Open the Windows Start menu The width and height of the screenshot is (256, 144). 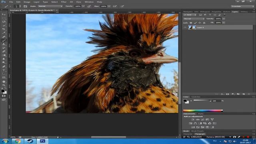coord(5,141)
